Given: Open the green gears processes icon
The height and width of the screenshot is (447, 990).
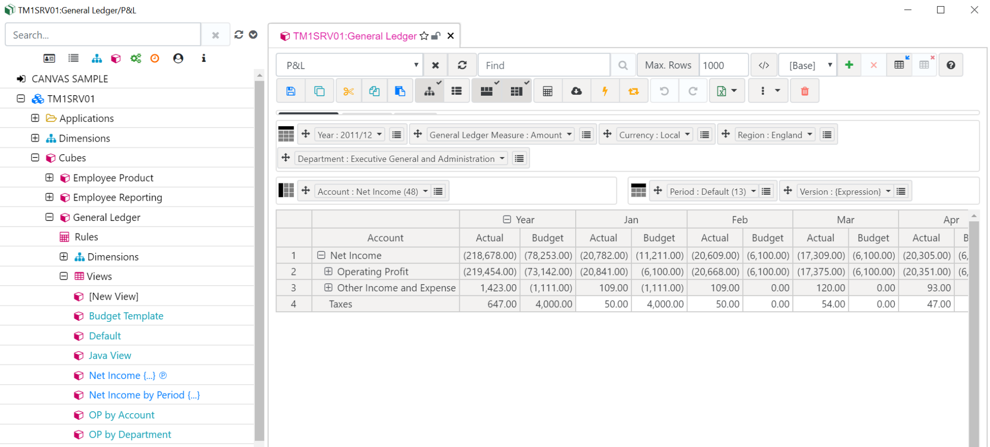Looking at the screenshot, I should coord(135,58).
